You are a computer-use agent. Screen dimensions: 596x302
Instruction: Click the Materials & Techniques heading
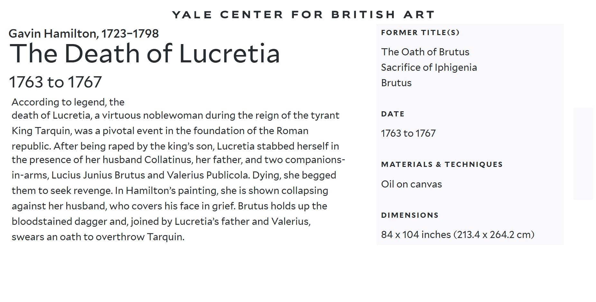point(442,164)
